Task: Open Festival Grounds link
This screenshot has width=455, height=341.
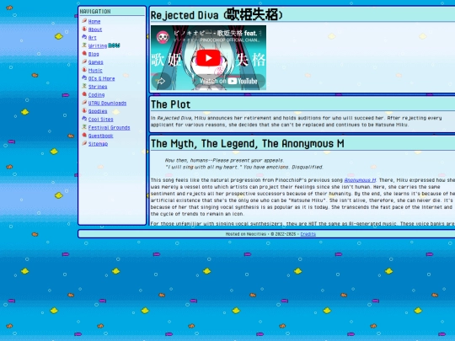Action: click(x=109, y=128)
